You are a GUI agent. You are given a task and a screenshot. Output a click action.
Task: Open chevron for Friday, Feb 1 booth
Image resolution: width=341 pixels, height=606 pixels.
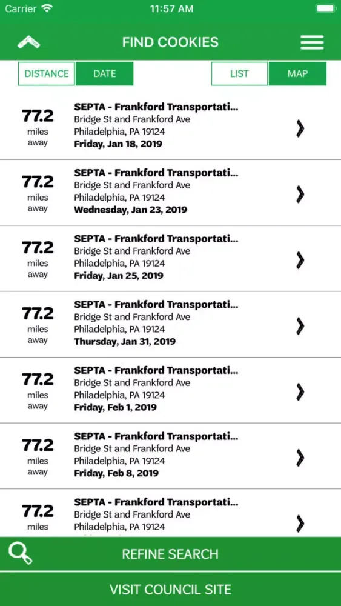300,392
